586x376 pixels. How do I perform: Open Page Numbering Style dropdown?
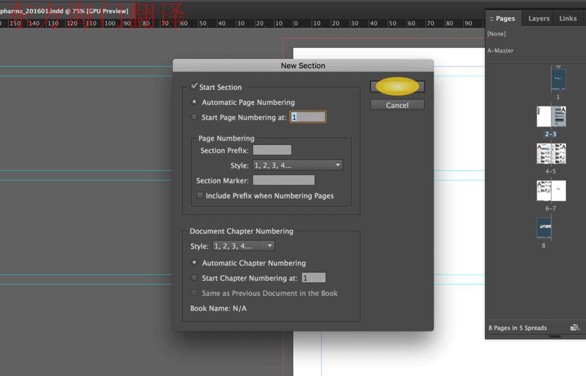298,165
